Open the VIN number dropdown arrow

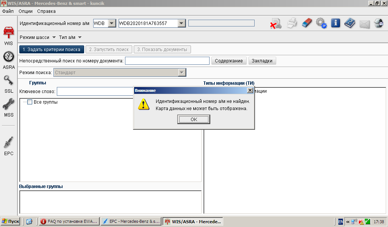click(181, 23)
